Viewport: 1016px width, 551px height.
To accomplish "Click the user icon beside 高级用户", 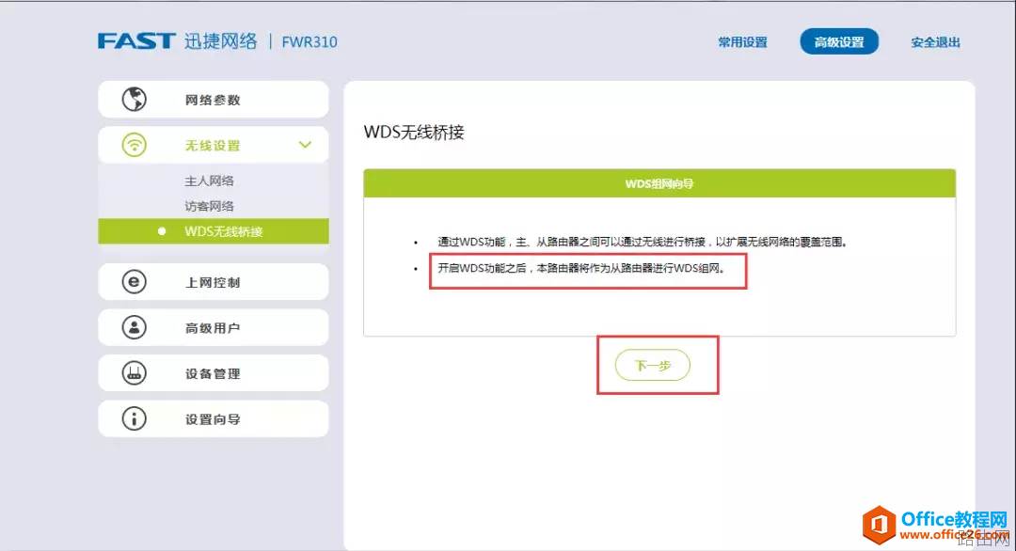I will pos(133,326).
